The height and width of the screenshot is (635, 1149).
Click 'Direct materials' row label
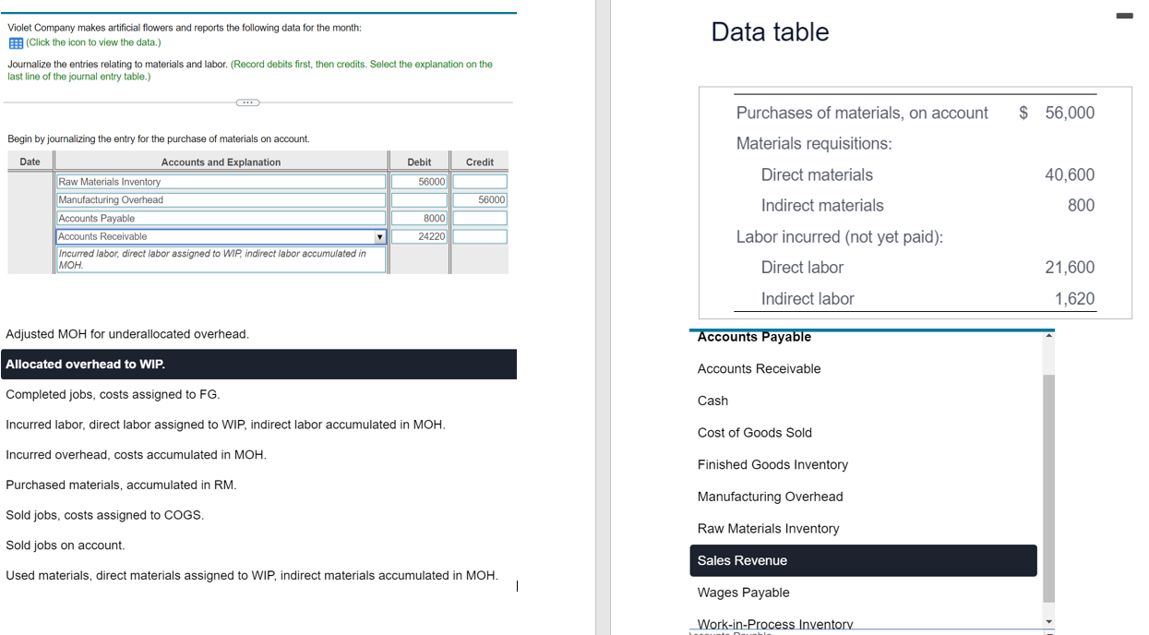point(817,174)
